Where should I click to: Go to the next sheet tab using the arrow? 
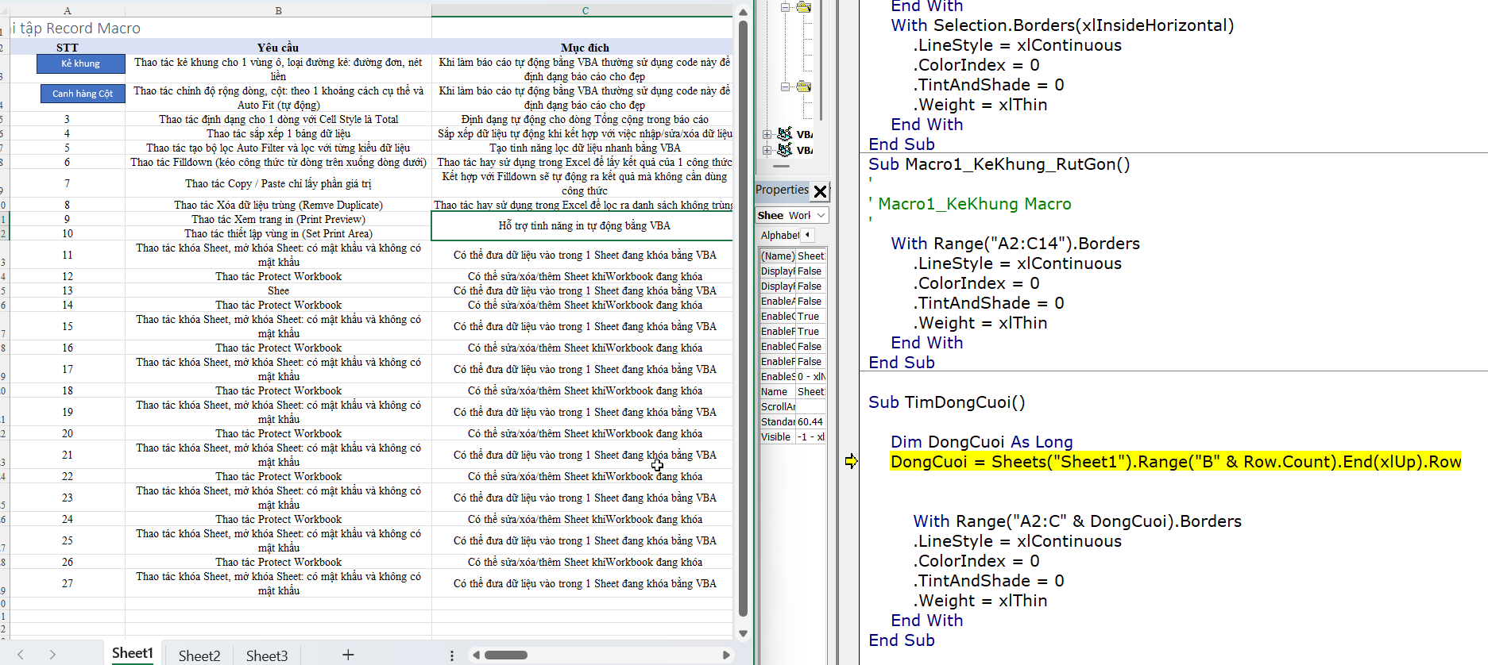pos(52,655)
